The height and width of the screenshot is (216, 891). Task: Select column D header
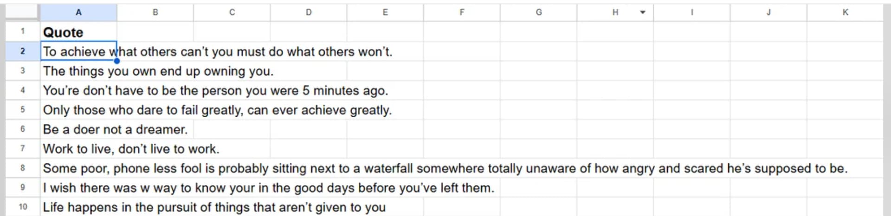[309, 13]
